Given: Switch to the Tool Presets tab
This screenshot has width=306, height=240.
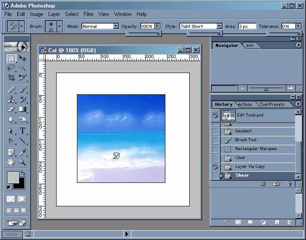Looking at the screenshot, I should coord(272,105).
